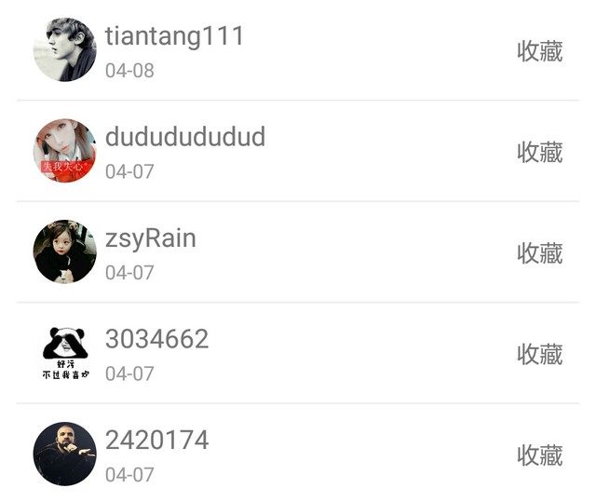Click the 04-08 date under tiantang111
Screen dimensions: 596x502
pyautogui.click(x=129, y=71)
